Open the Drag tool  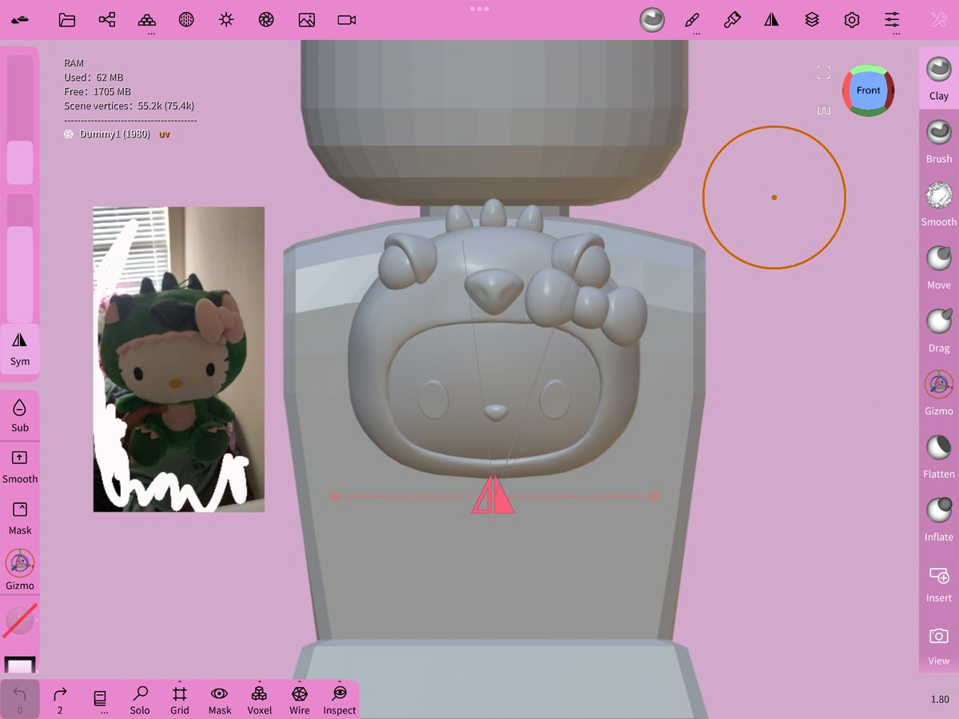937,328
